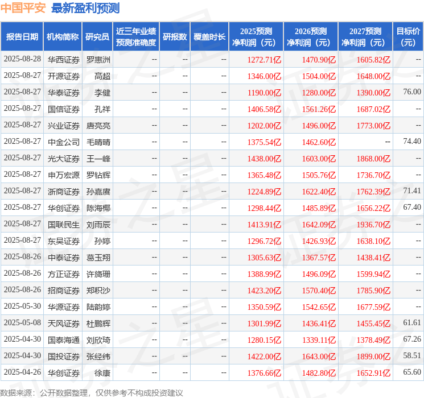
Task: Click the 最新盈利预测 heading text
Action: click(85, 8)
